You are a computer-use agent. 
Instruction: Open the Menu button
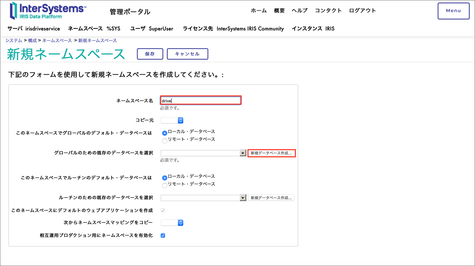[x=453, y=11]
